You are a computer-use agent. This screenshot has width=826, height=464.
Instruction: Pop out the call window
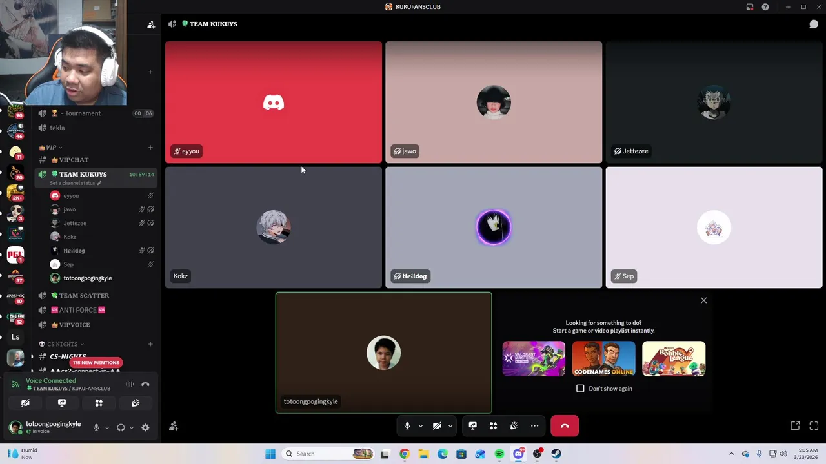tap(795, 426)
